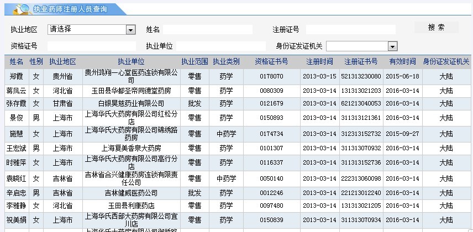473x232 pixels.
Task: Click registration number 222313060098
Action: click(x=361, y=178)
